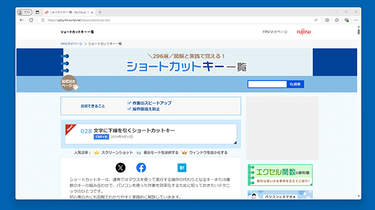The height and width of the screenshot is (210, 375).
Task: Open FMVマイページ link in header
Action: point(275,32)
